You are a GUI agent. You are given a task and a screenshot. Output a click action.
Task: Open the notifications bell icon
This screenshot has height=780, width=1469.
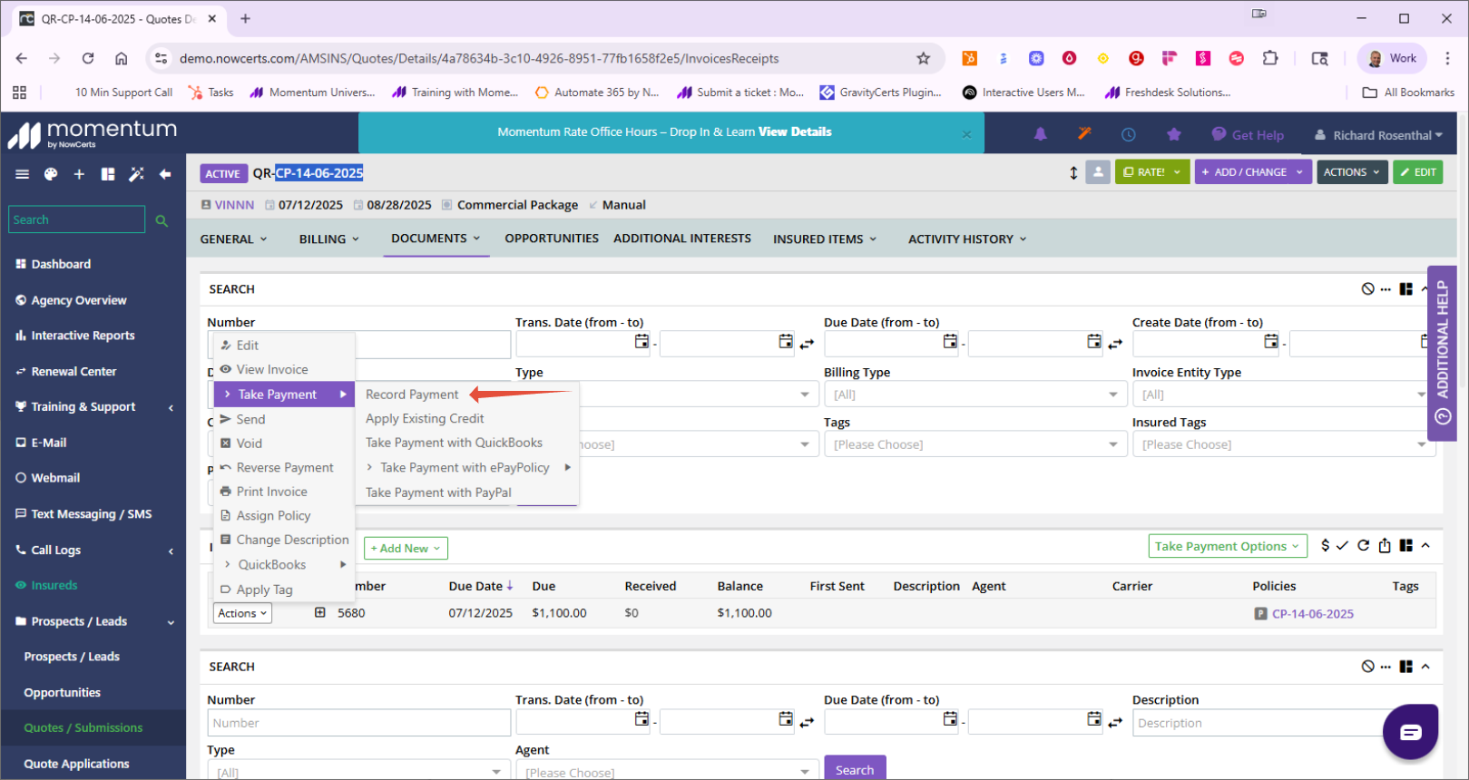point(1040,134)
